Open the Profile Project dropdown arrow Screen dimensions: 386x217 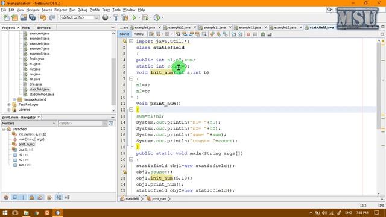[162, 17]
